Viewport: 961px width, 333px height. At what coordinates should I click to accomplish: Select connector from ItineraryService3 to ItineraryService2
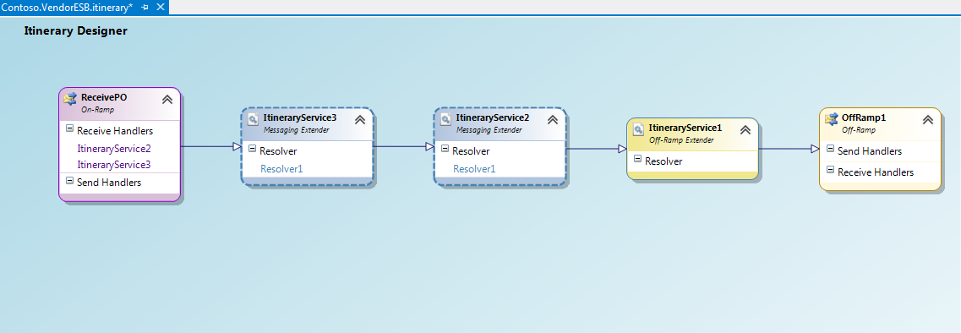pos(404,146)
